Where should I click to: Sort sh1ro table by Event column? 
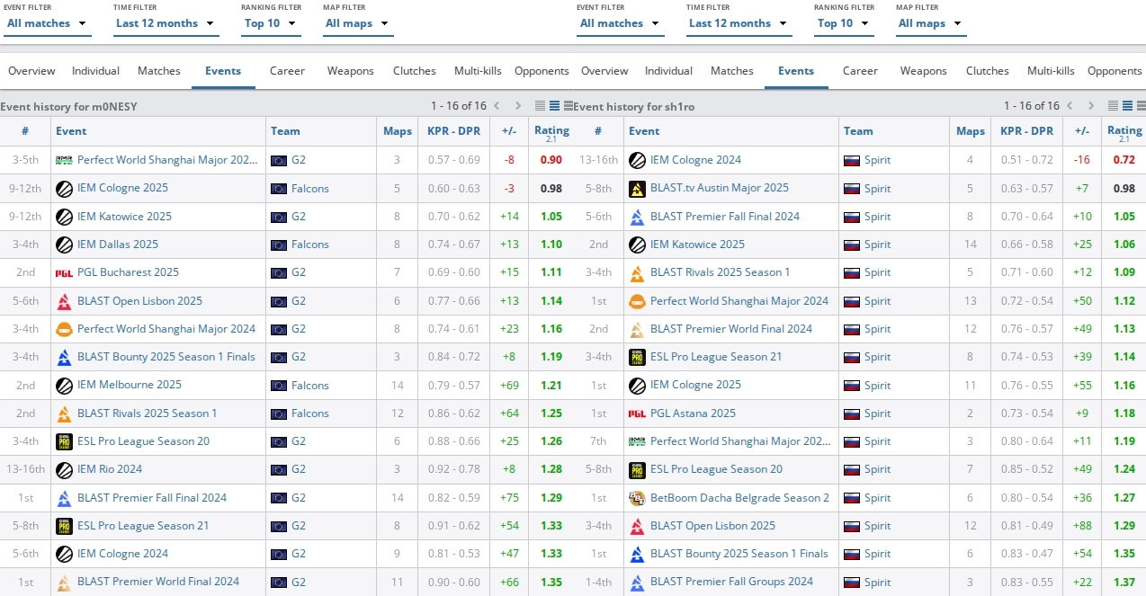[x=644, y=131]
